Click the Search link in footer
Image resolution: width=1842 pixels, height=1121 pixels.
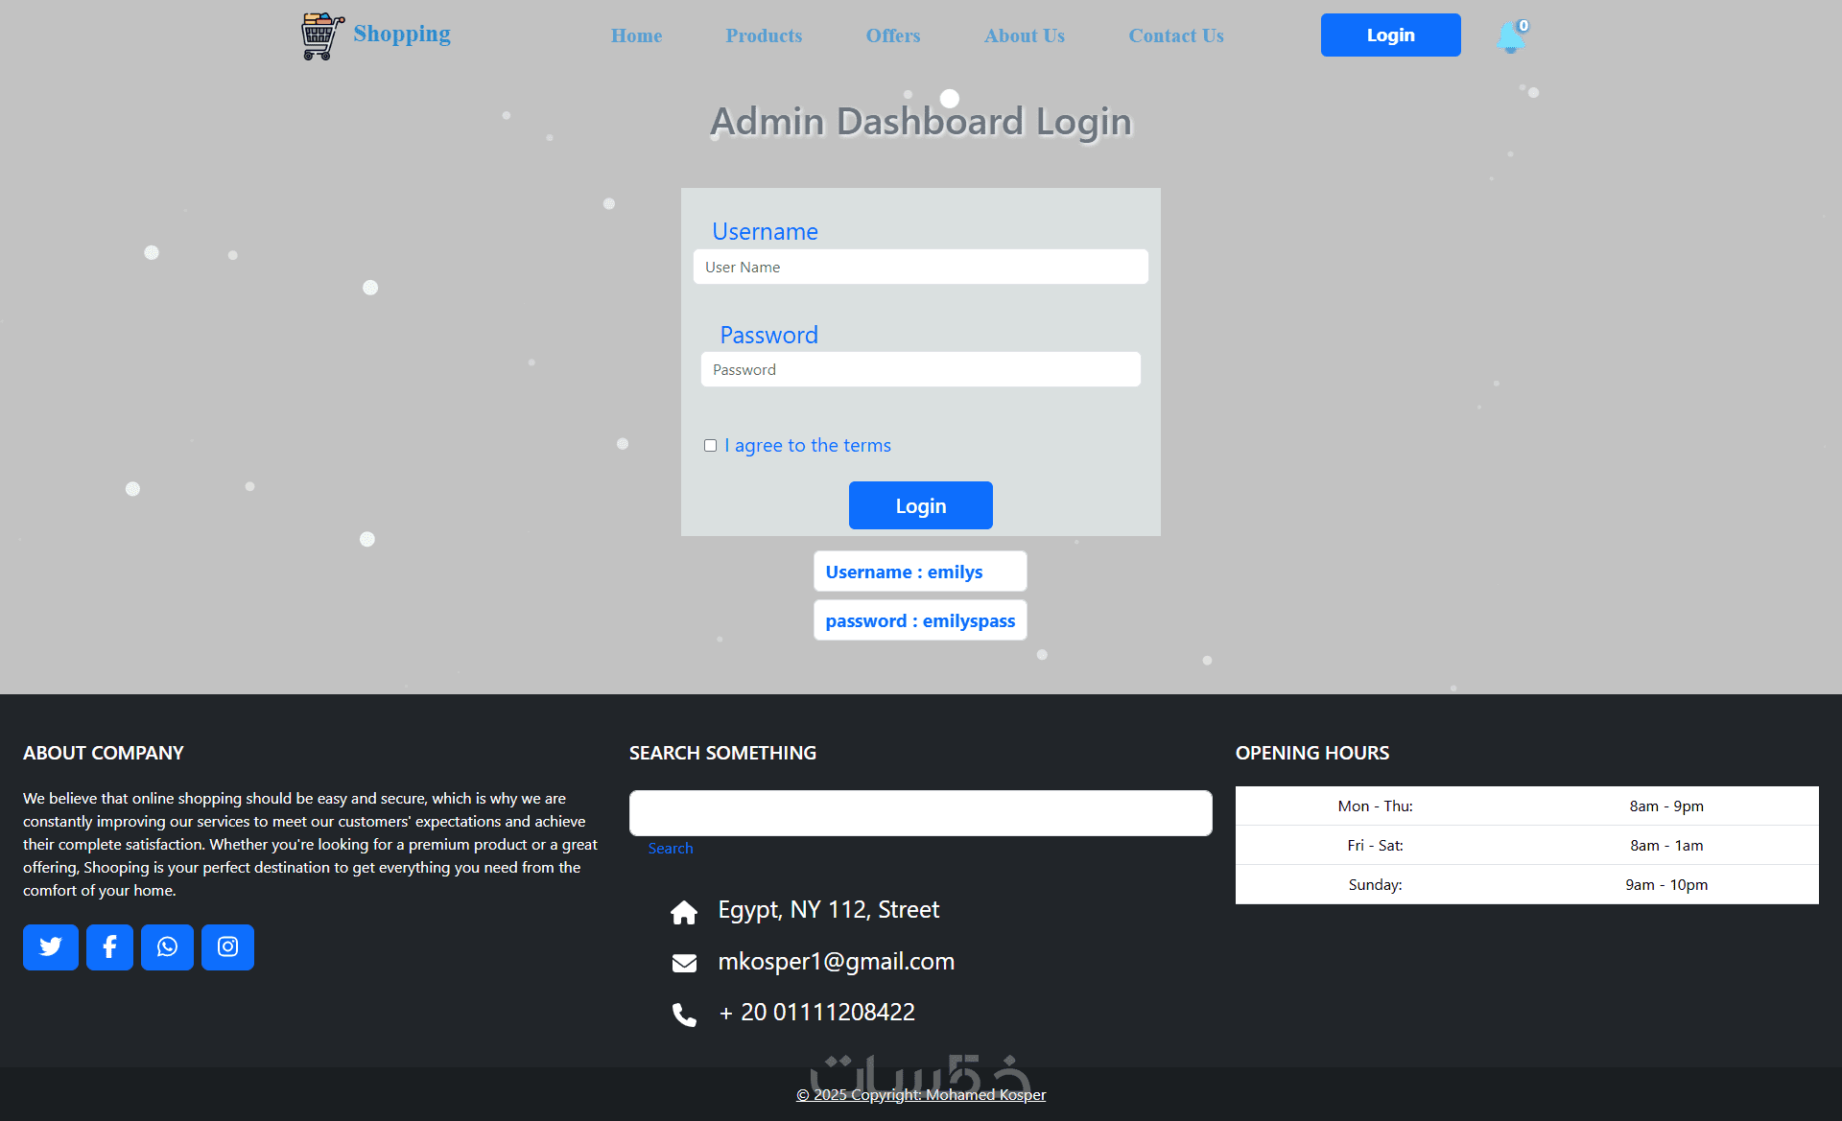tap(670, 849)
